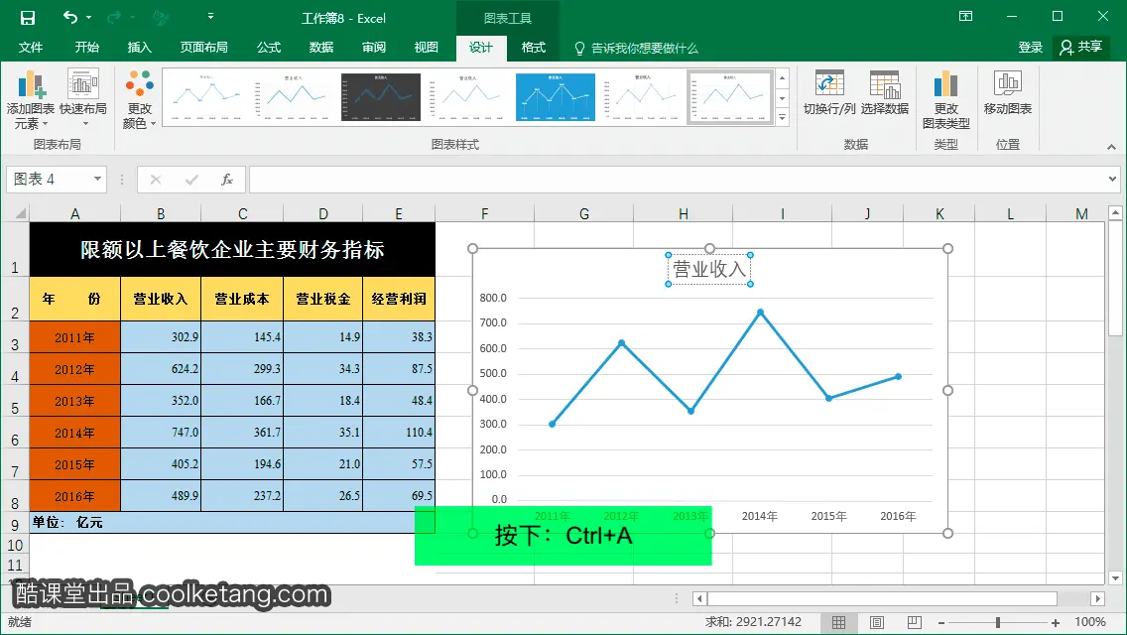Switch to the 公式 ribbon tab
The width and height of the screenshot is (1127, 635).
pos(269,48)
